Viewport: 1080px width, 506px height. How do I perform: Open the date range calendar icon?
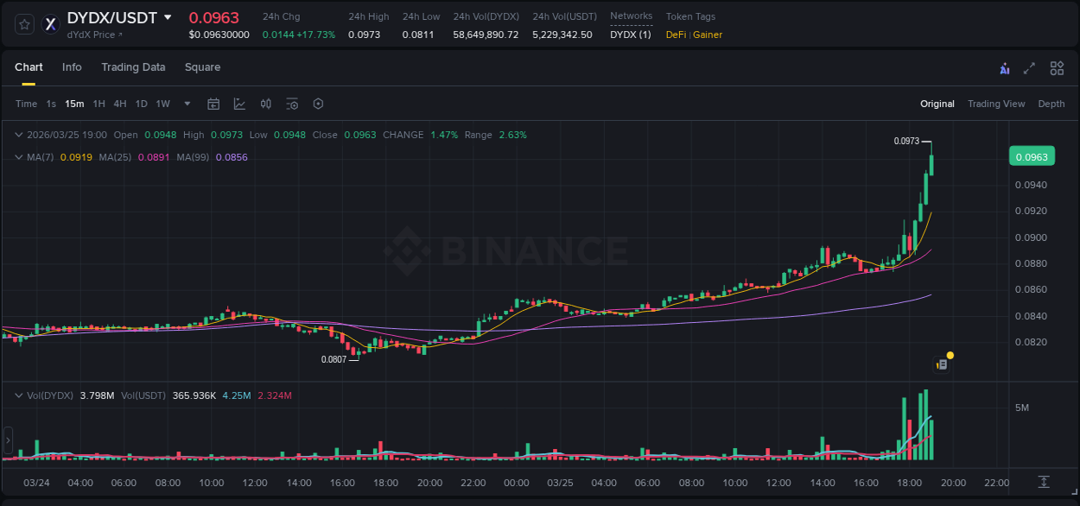point(213,104)
